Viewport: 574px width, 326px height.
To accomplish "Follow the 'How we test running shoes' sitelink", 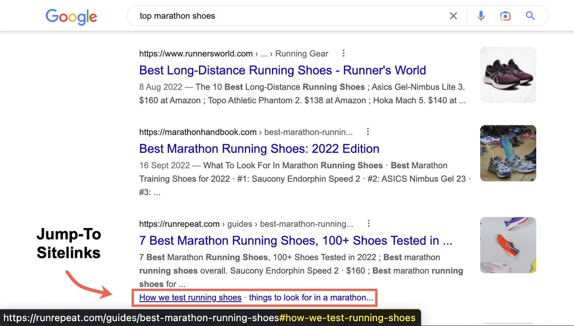I will tap(190, 297).
